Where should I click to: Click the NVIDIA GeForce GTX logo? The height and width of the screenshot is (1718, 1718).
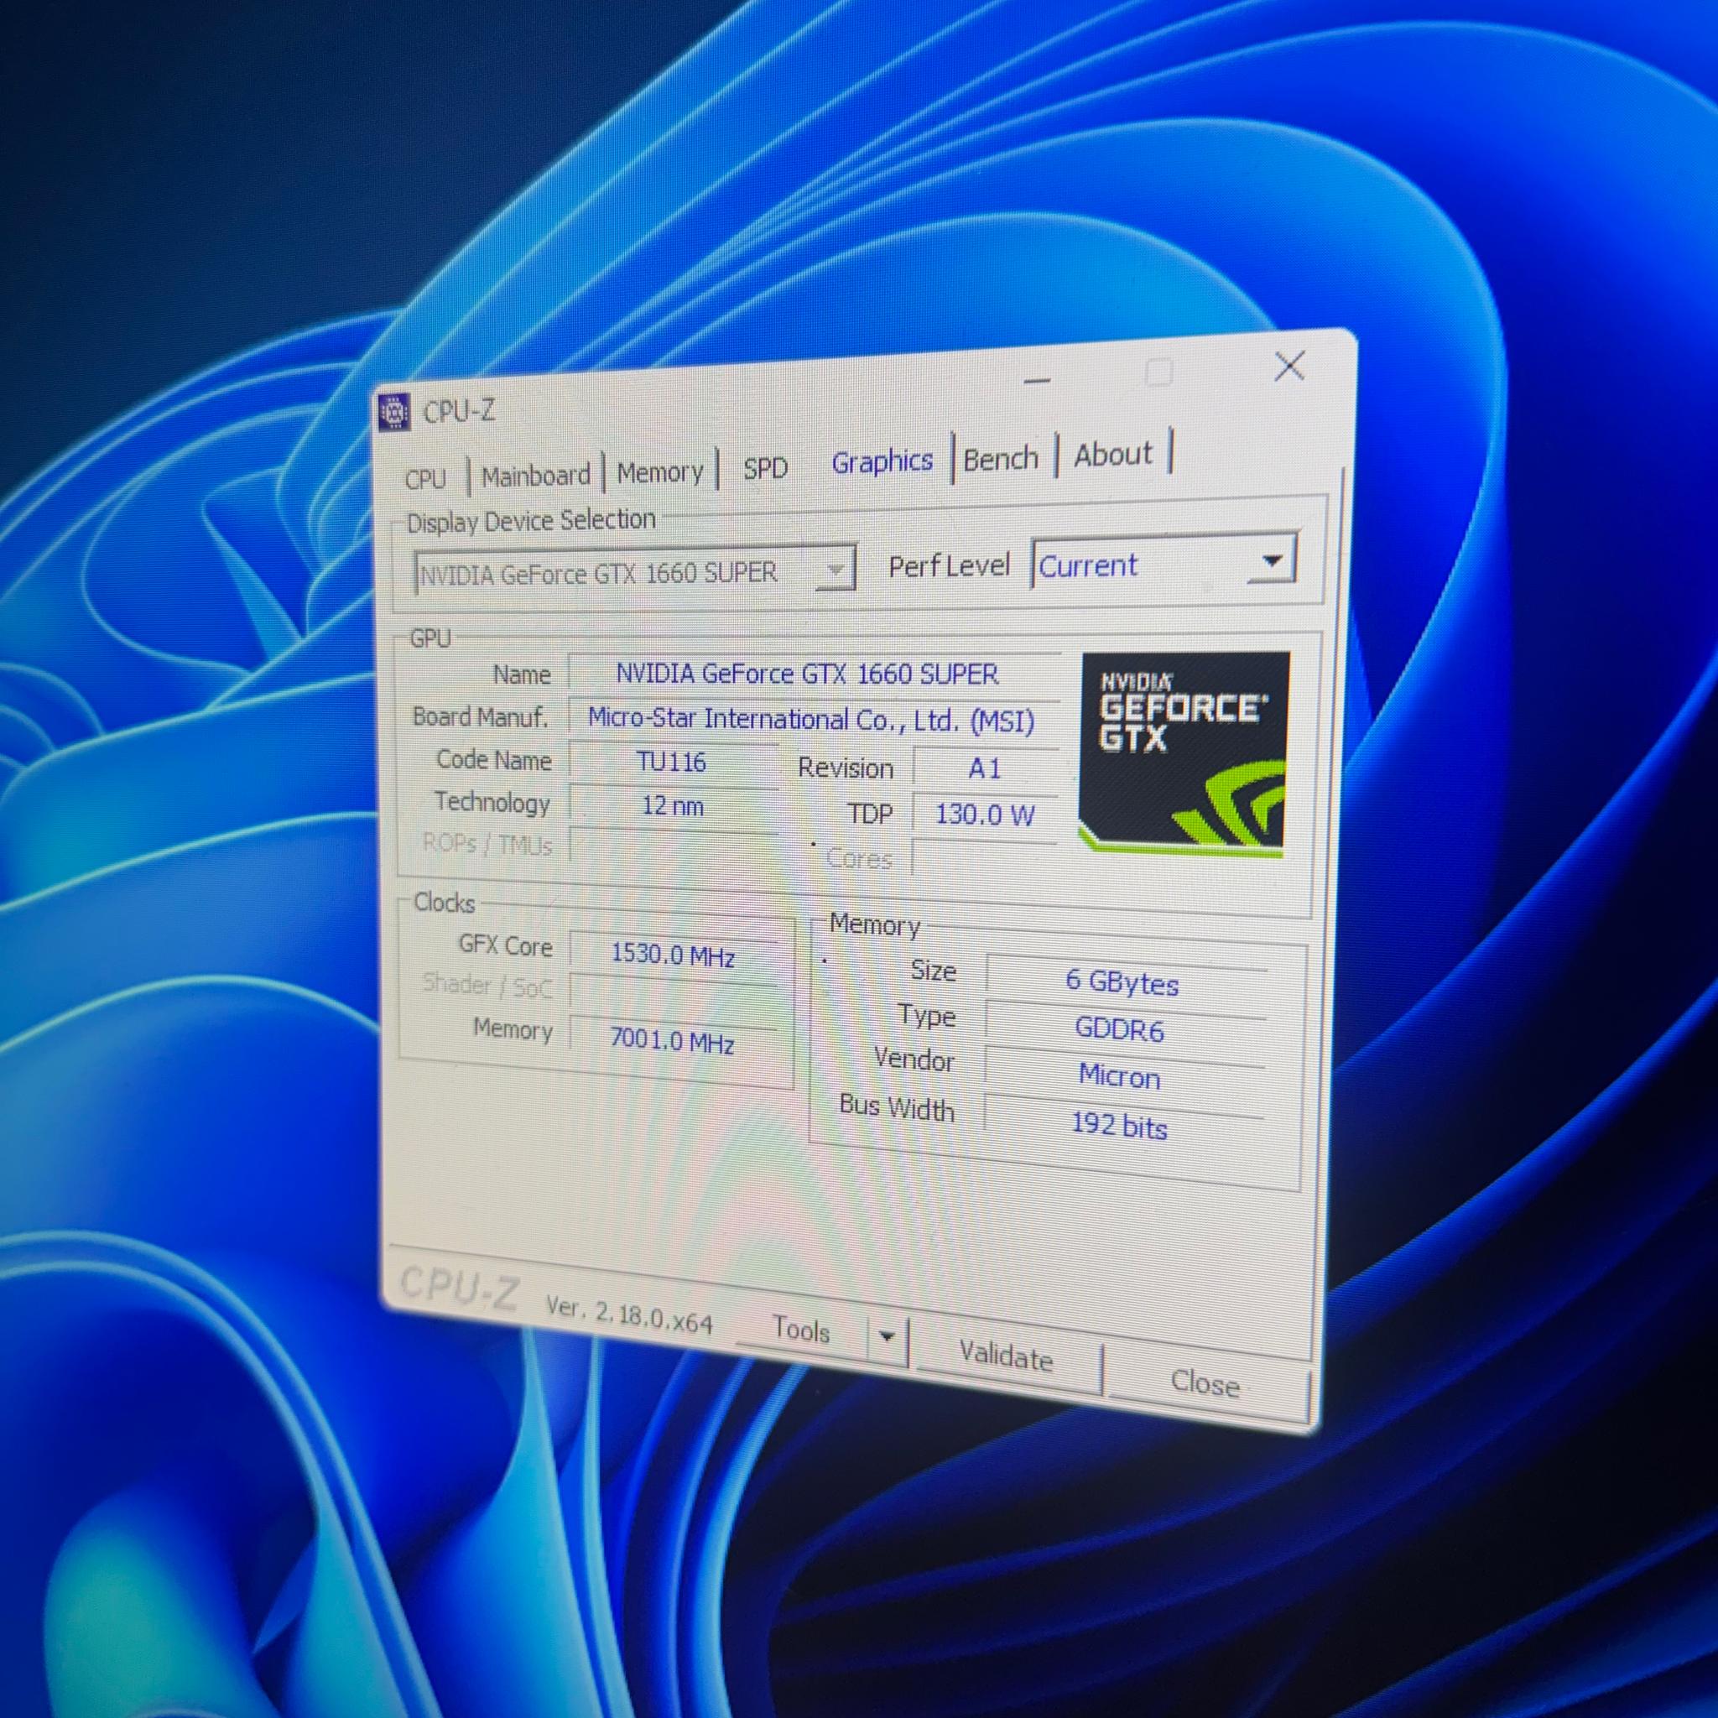[x=1184, y=753]
